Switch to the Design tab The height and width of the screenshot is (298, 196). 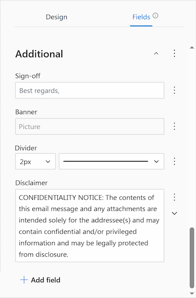click(x=57, y=17)
